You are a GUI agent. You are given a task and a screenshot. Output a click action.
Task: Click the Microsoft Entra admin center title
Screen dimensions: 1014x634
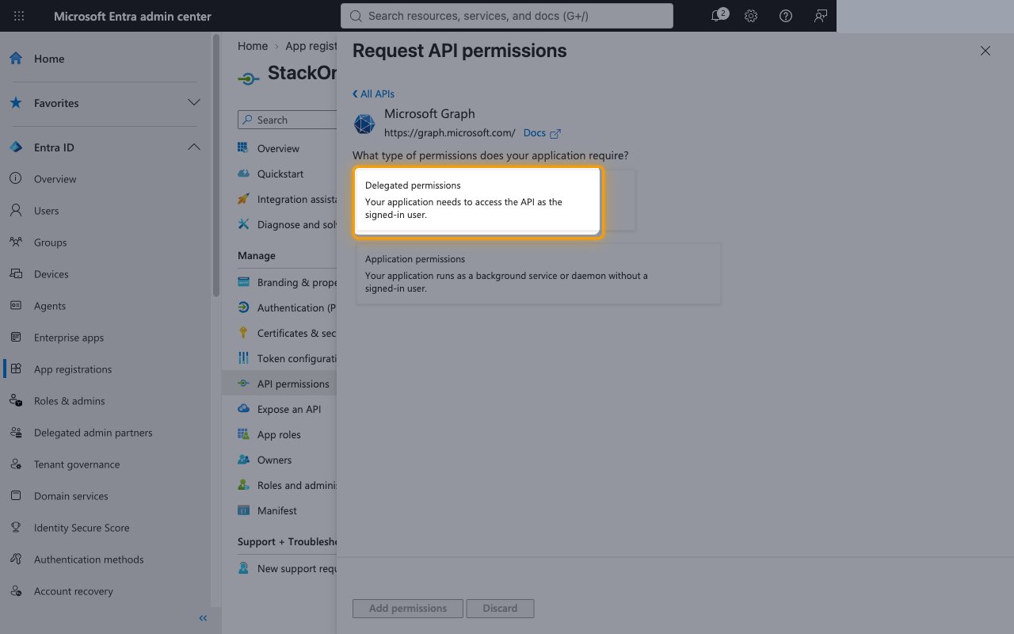[x=132, y=16]
